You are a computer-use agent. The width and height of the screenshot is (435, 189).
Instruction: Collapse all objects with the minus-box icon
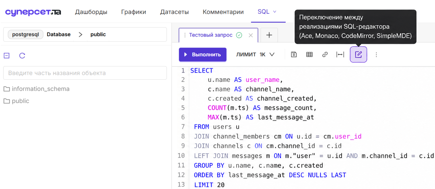pos(7,56)
